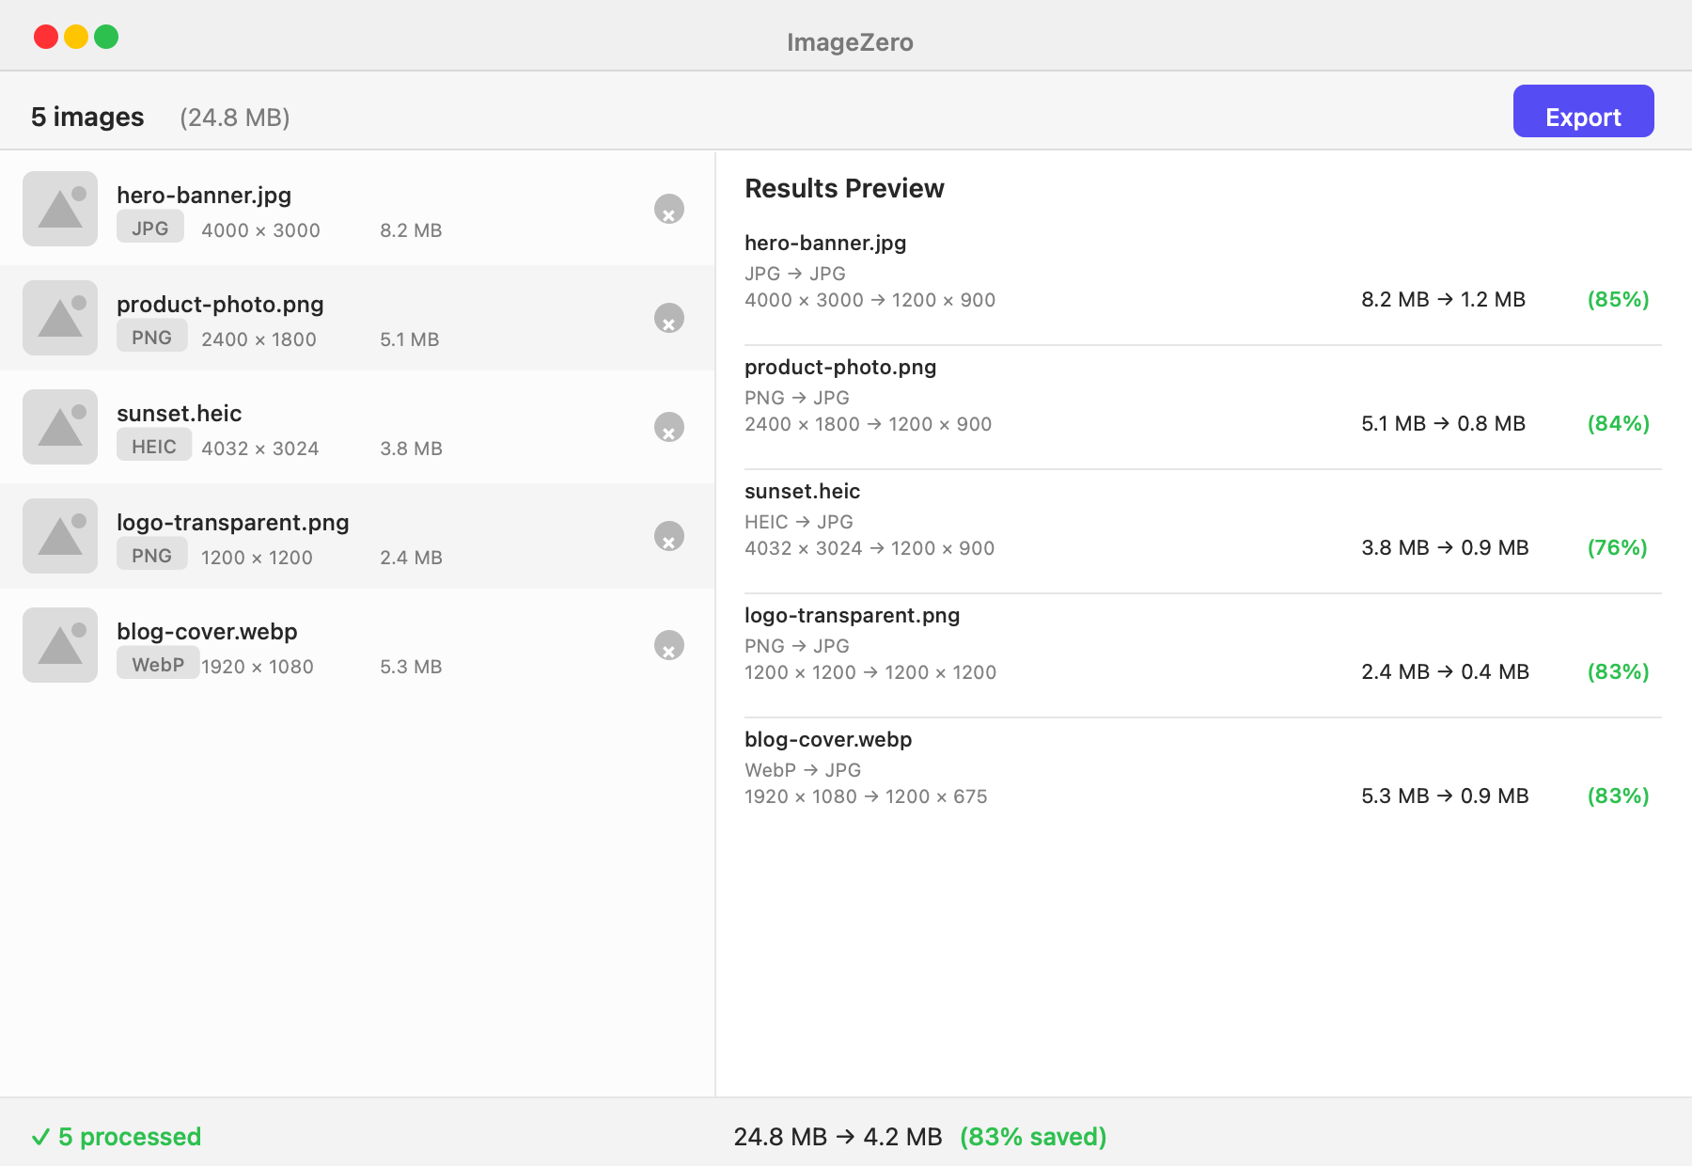Click the (85%) savings value
This screenshot has height=1166, width=1692.
pyautogui.click(x=1618, y=299)
